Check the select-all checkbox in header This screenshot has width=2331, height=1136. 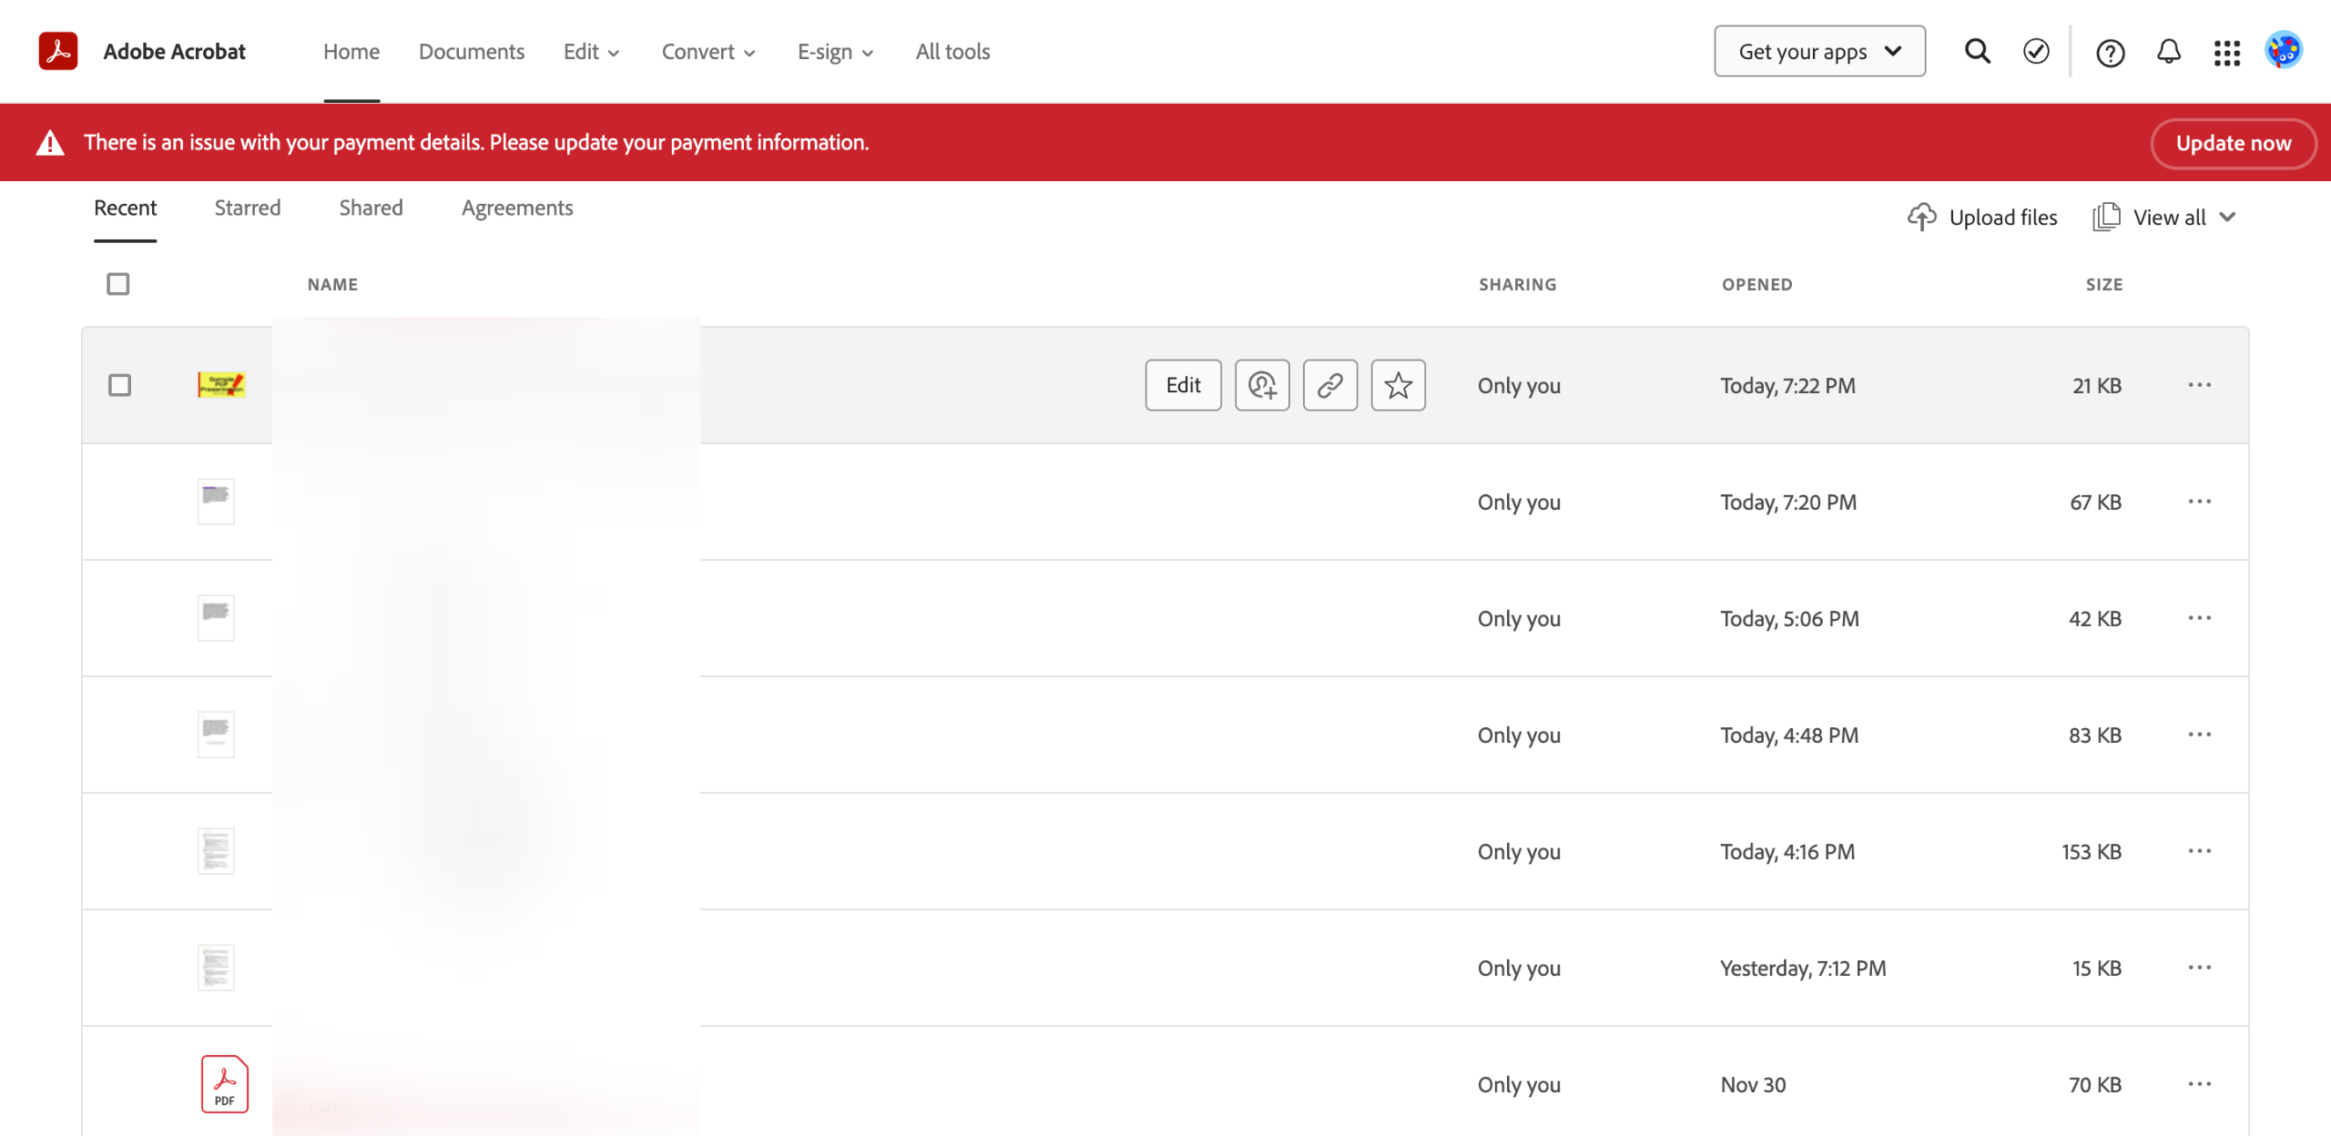(x=118, y=284)
